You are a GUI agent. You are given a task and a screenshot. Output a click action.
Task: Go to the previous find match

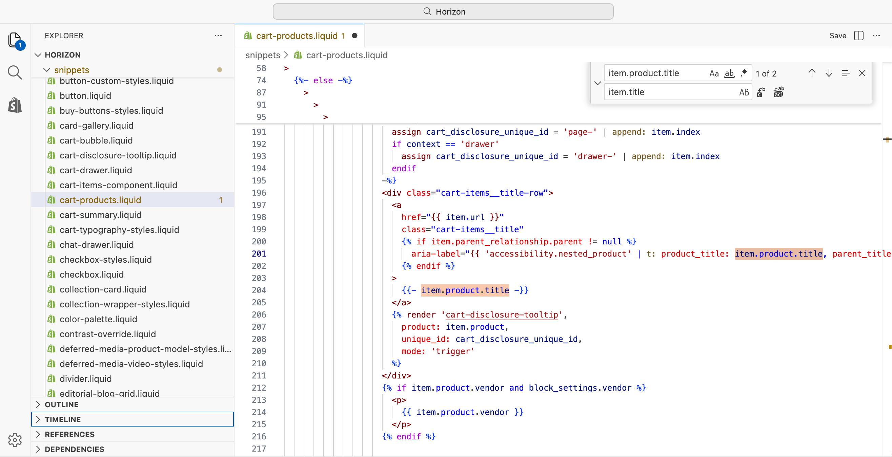[812, 73]
